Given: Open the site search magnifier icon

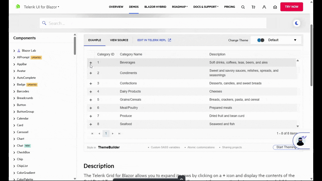Looking at the screenshot, I should 243,7.
